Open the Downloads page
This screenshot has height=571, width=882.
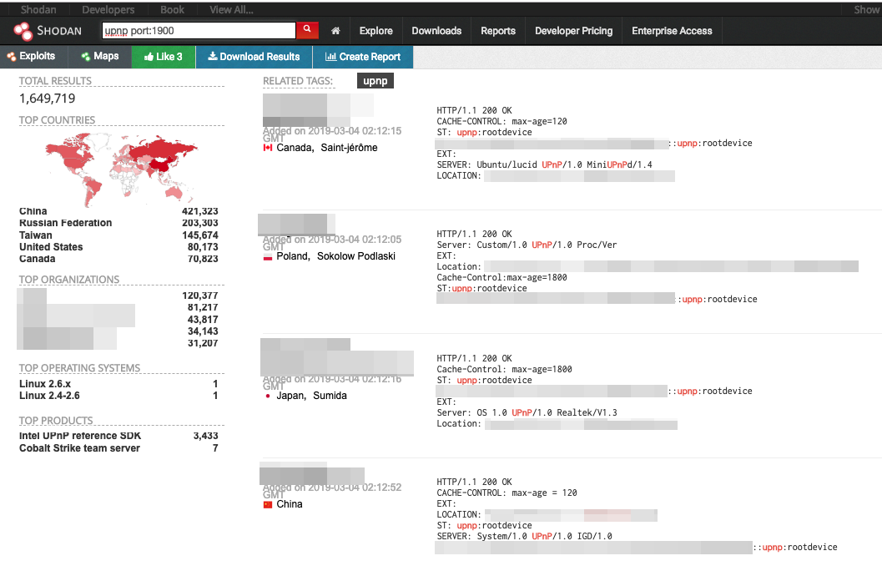point(436,31)
